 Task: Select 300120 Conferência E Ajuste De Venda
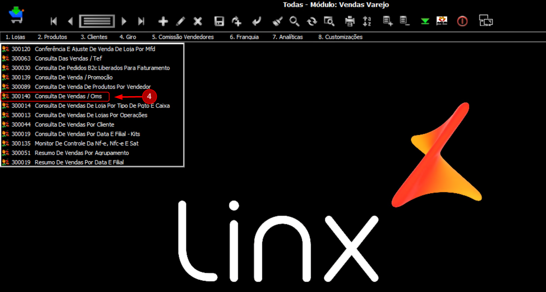[92, 49]
